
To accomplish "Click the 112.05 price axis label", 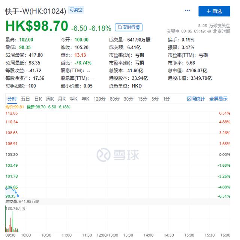I will (12, 113).
